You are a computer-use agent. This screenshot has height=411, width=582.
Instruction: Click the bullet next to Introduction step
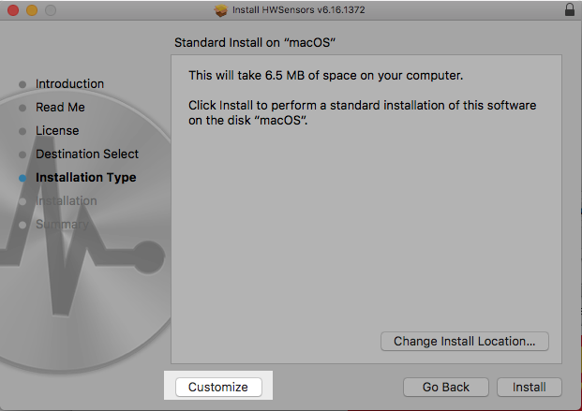click(x=22, y=84)
